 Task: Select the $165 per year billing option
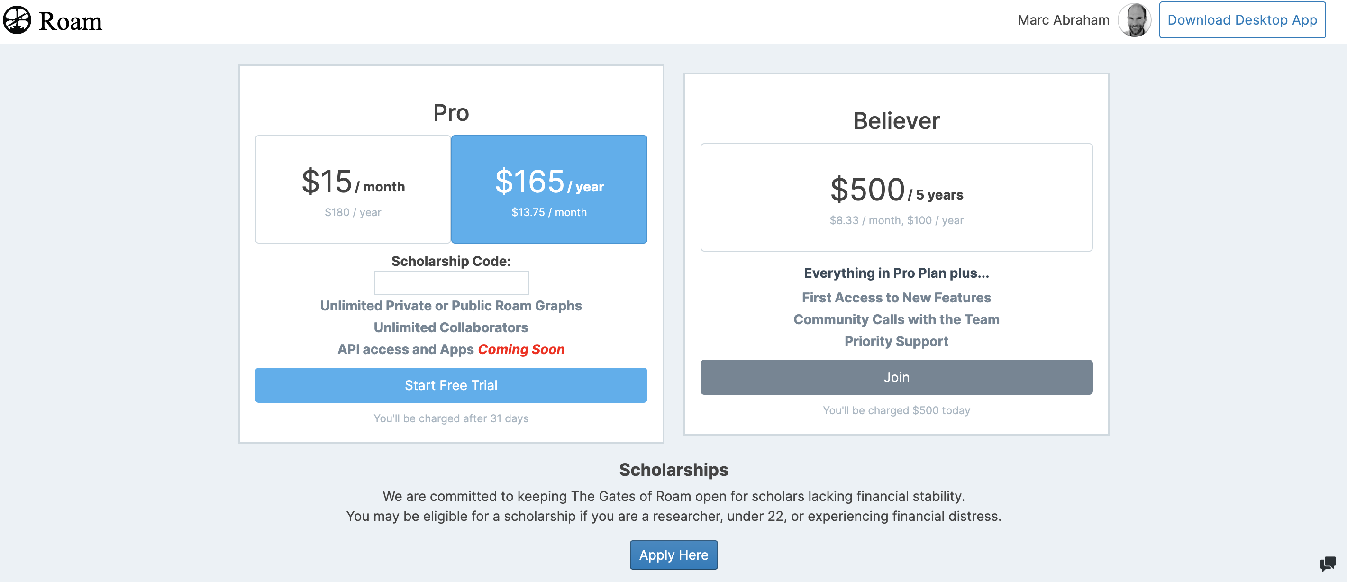pos(549,189)
